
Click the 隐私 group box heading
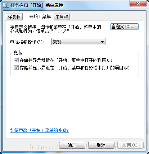(x=18, y=53)
